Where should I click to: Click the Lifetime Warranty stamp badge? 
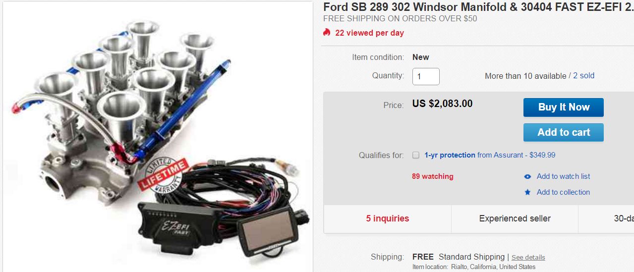pos(164,175)
